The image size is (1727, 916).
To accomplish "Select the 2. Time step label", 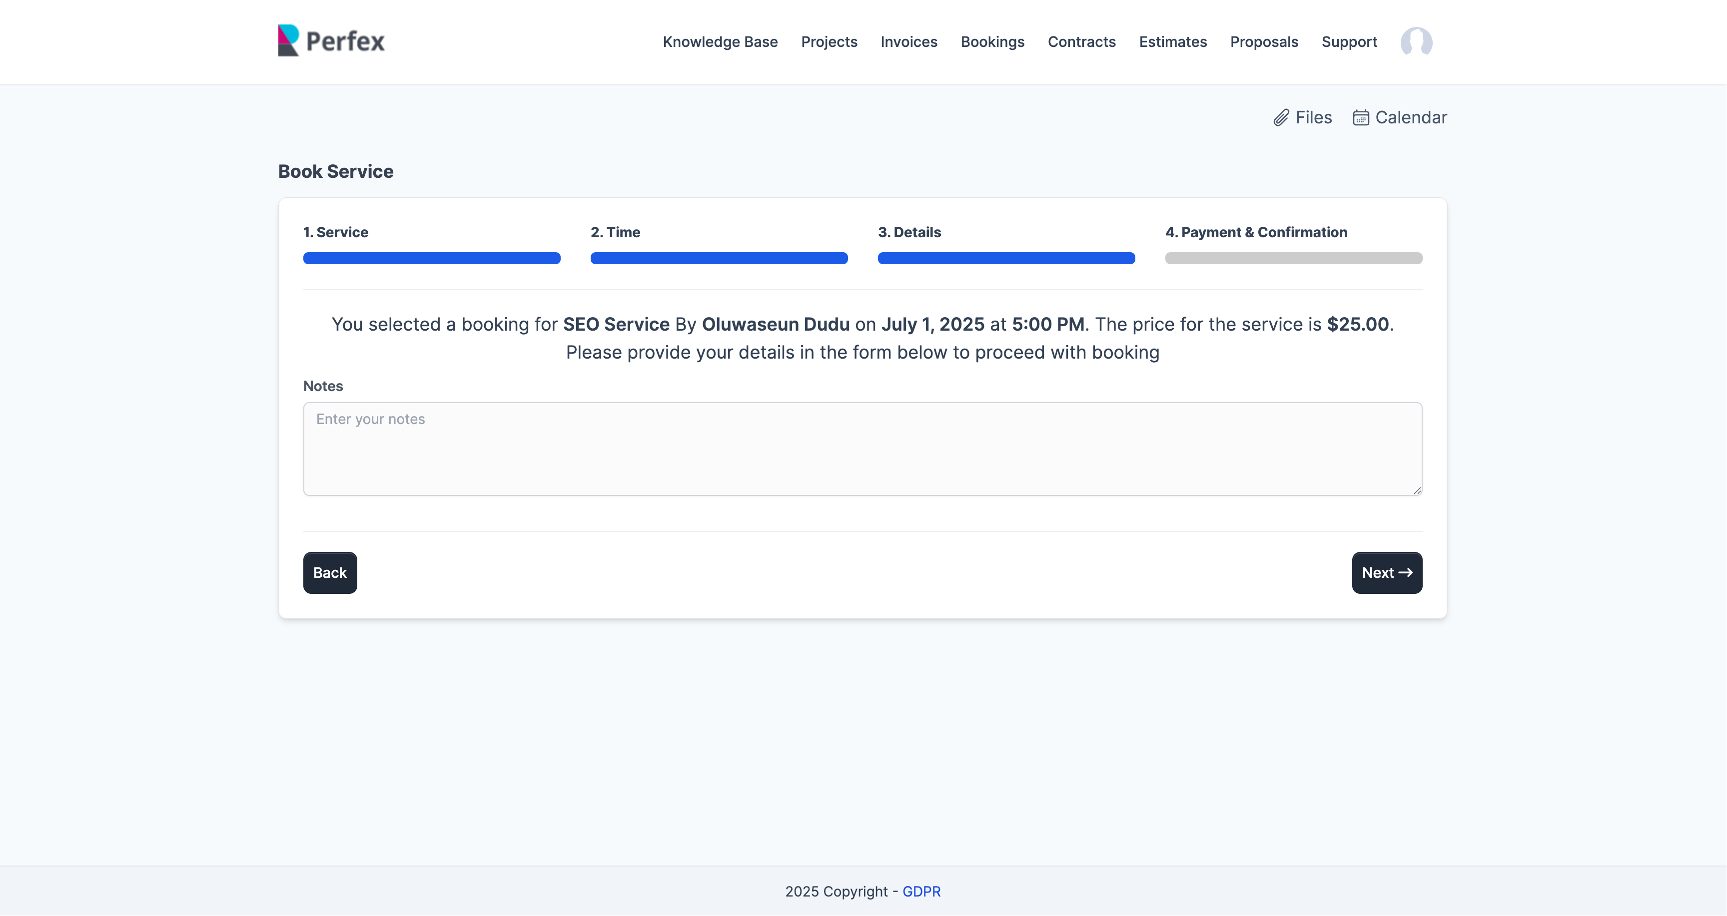I will click(615, 232).
